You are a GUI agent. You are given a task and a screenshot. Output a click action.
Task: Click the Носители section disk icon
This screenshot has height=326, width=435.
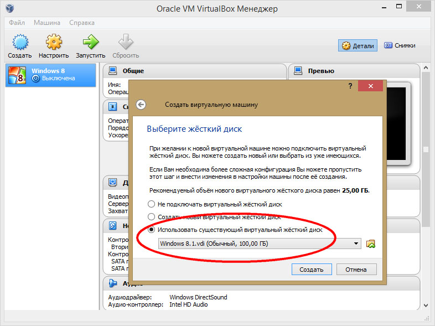click(113, 226)
